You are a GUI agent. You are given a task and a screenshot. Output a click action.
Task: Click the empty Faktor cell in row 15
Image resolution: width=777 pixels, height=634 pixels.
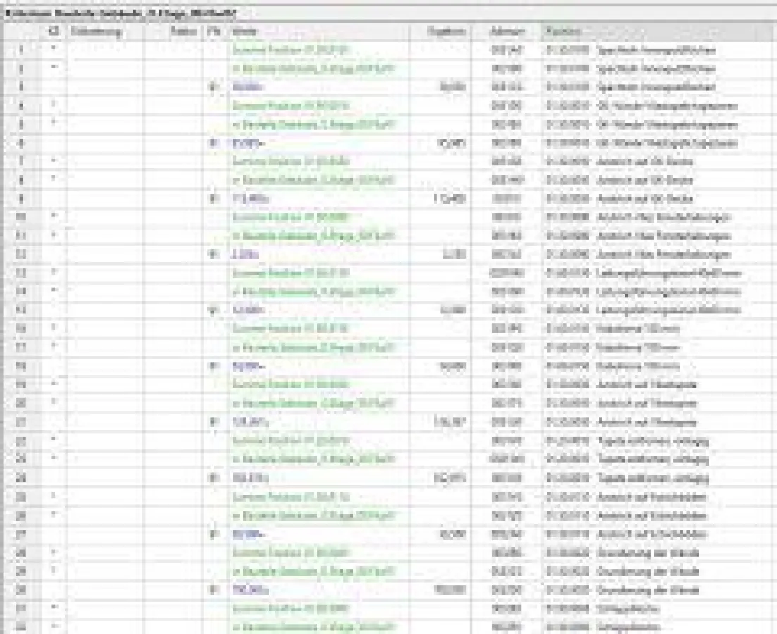(x=174, y=311)
